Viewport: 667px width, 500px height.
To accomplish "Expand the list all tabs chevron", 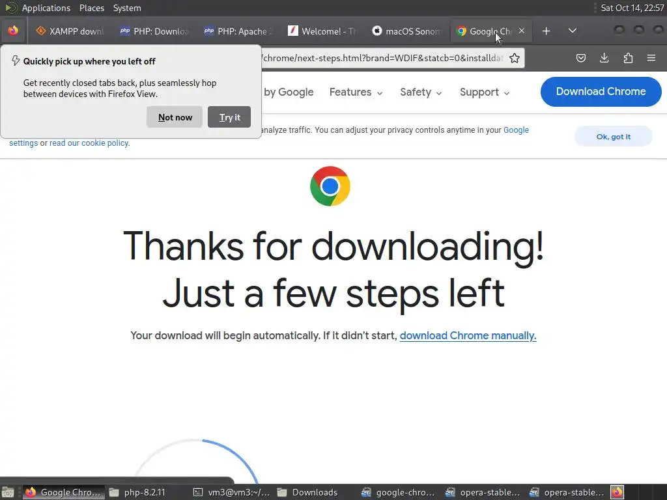I will 573,31.
